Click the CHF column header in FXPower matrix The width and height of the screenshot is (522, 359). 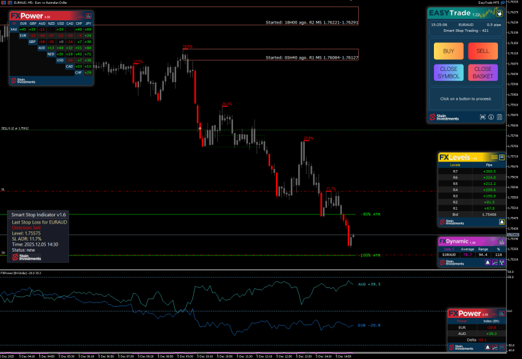click(79, 23)
